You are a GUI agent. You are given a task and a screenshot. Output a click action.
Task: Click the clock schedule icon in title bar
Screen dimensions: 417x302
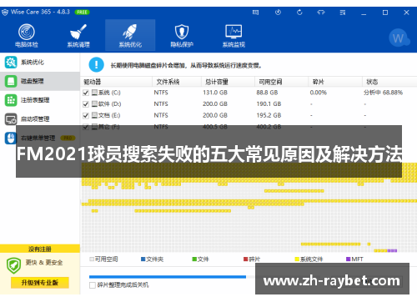278,13
